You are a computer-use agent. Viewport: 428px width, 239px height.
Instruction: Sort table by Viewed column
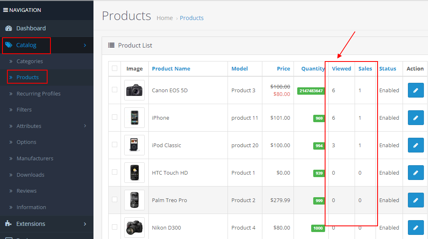pos(341,69)
